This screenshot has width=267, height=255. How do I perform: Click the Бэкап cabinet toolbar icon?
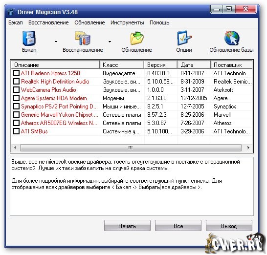pyautogui.click(x=29, y=38)
